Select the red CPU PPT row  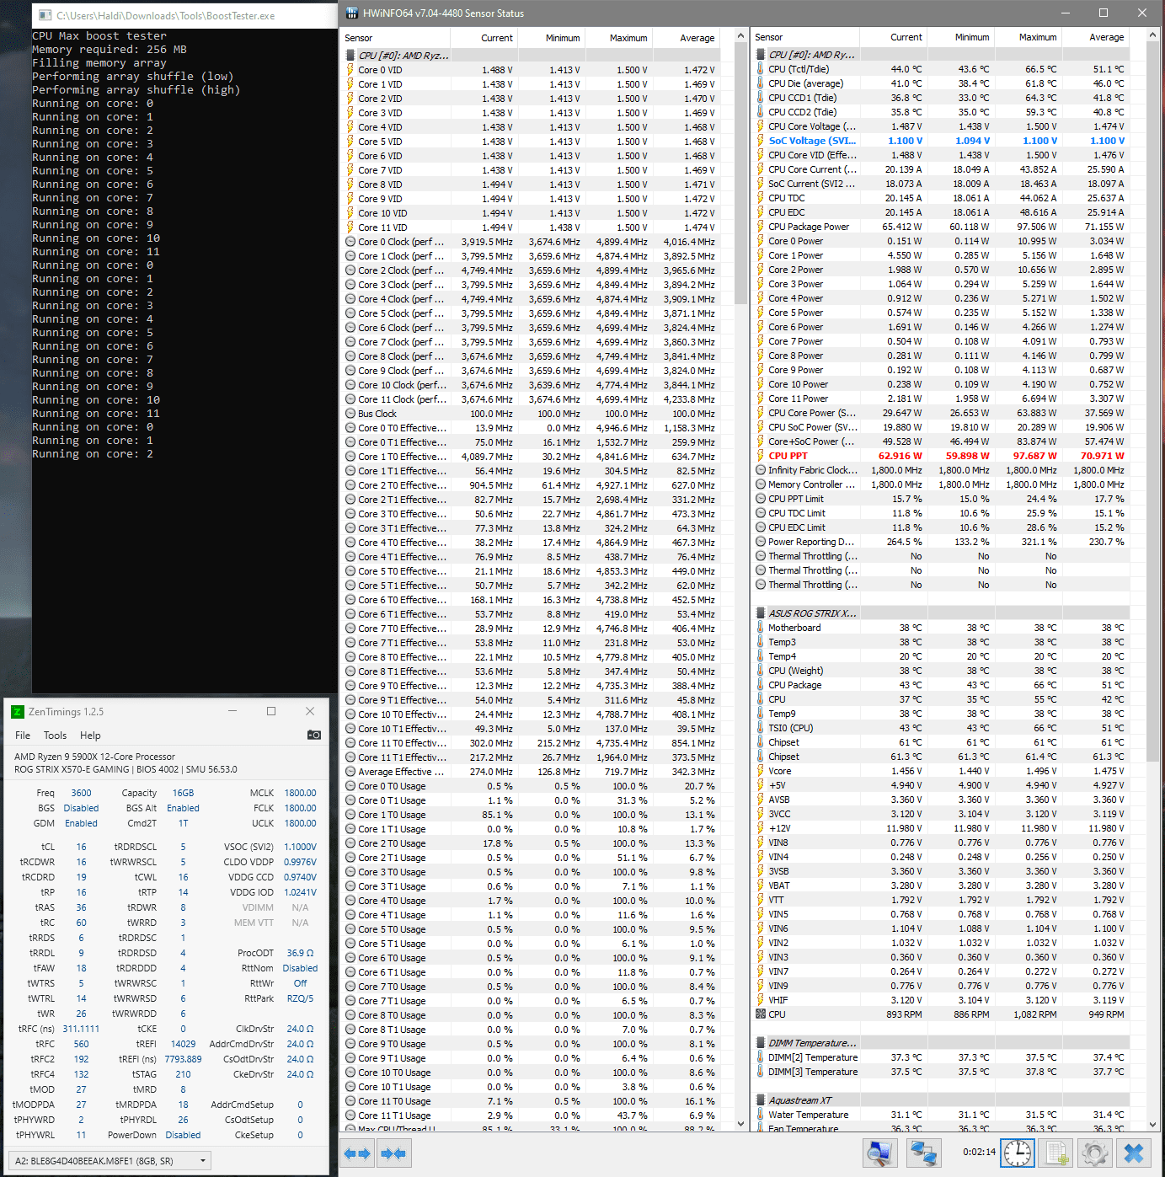(x=941, y=456)
